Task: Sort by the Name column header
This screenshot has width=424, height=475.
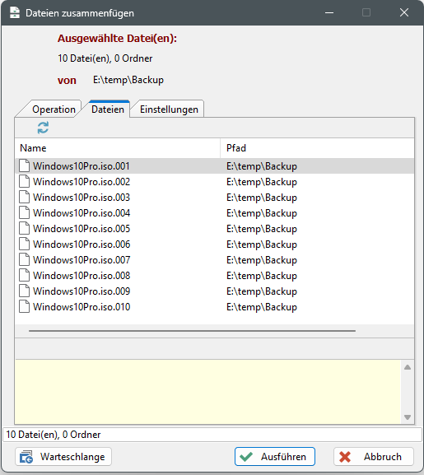Action: [118, 148]
